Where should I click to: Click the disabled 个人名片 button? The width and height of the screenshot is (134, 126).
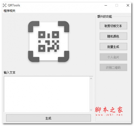(113, 57)
